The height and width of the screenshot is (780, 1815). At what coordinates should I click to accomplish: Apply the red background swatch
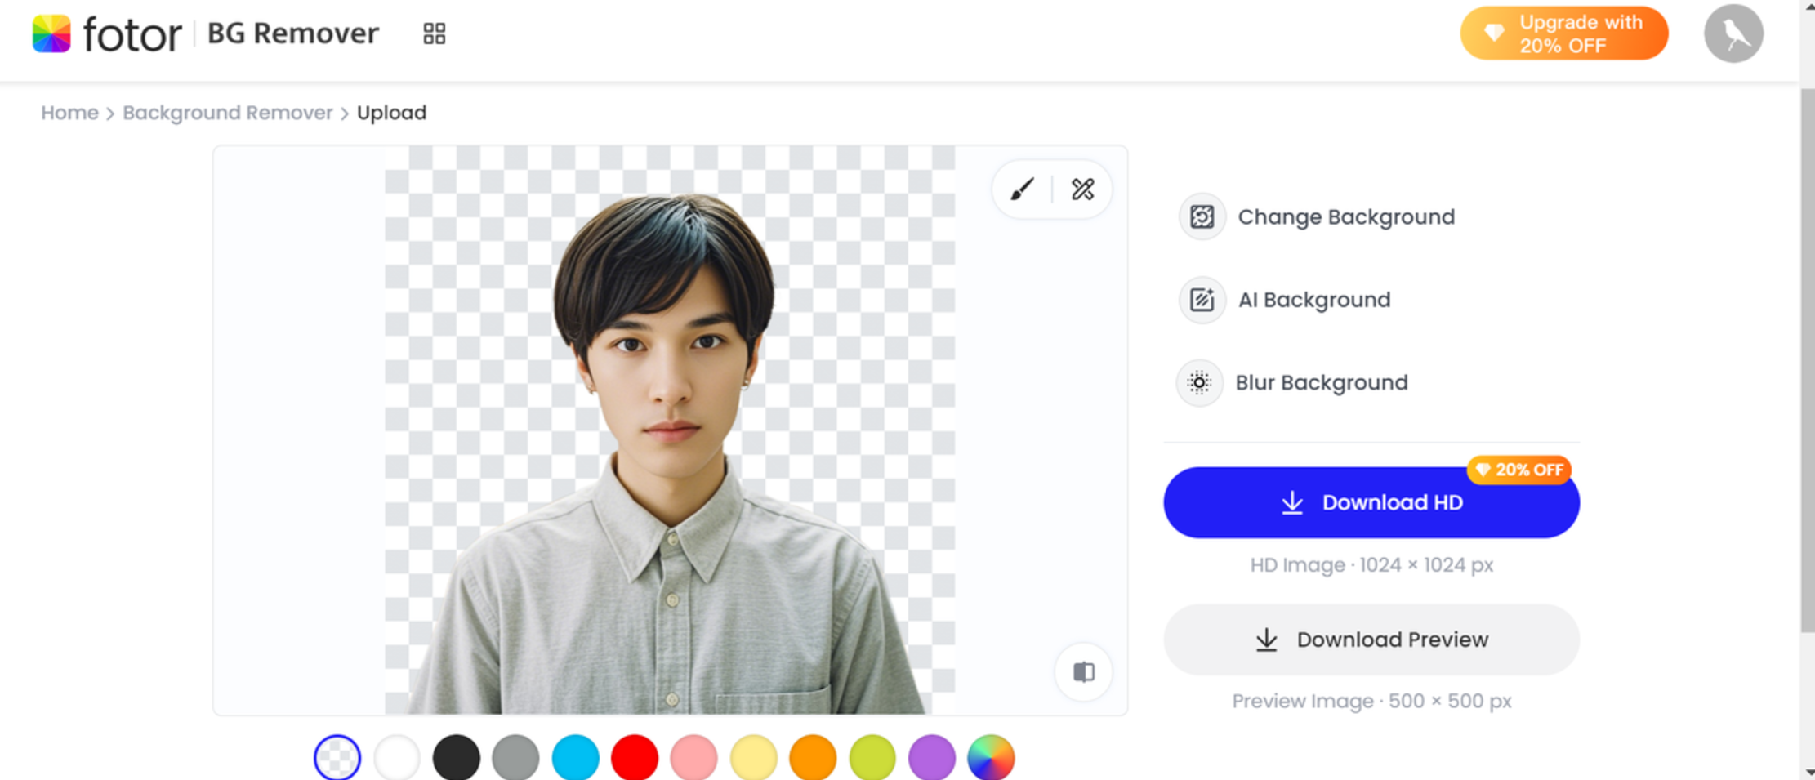point(635,758)
